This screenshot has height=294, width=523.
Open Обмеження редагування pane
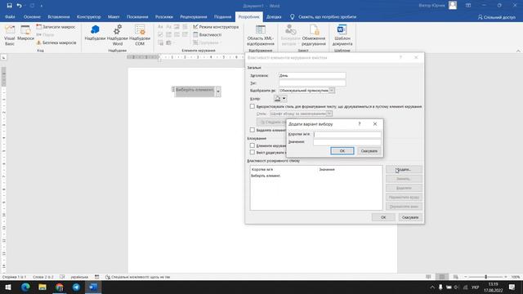tap(314, 35)
